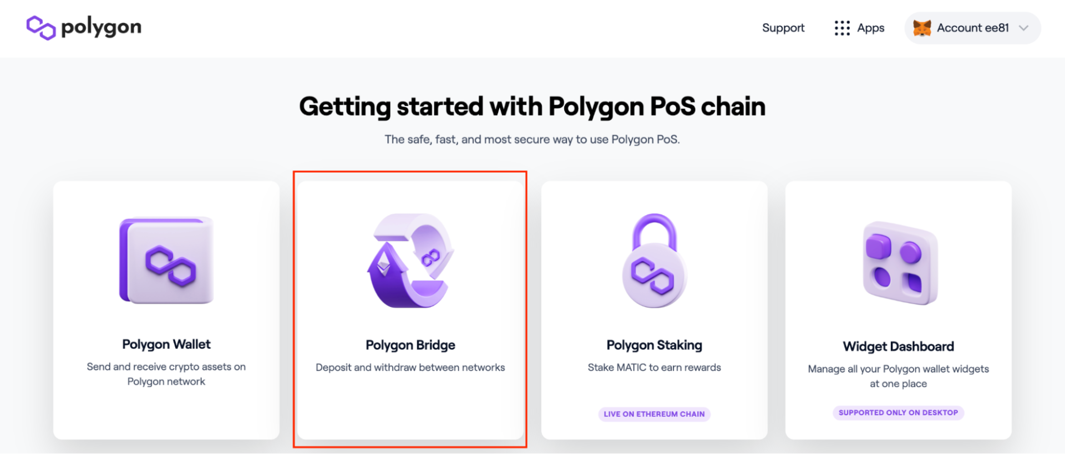Click the Live on Ethereum Chain badge
This screenshot has height=454, width=1065.
(x=655, y=414)
